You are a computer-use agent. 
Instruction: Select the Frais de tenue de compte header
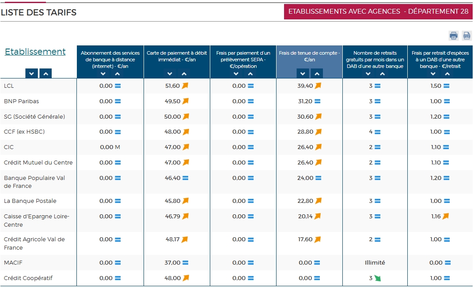(309, 56)
